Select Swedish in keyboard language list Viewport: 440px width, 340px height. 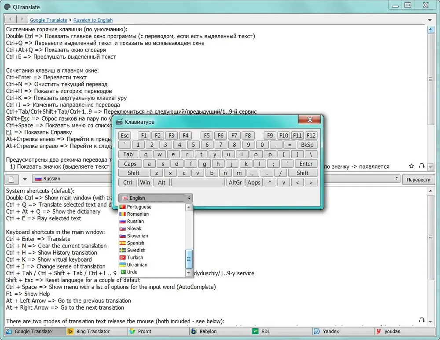click(x=152, y=250)
